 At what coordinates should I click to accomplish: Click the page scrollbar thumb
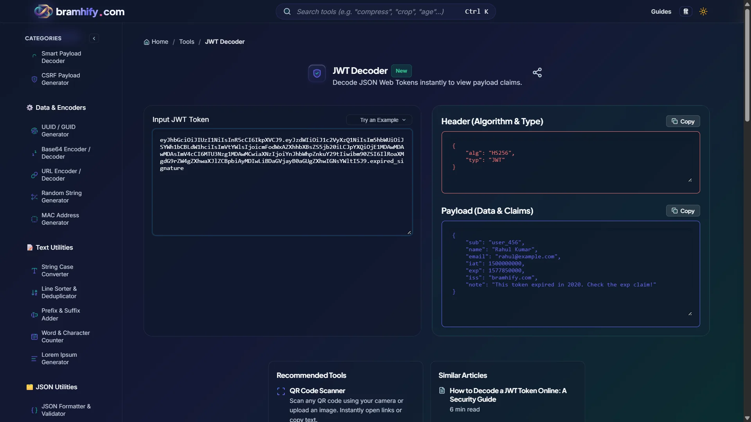[747, 64]
